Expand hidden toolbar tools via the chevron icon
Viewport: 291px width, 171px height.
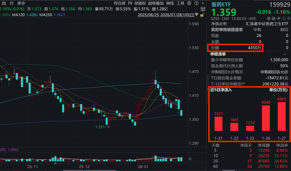tap(203, 3)
